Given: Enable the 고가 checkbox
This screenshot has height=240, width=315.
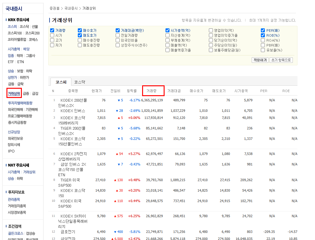Looking at the screenshot, I should click(52, 40).
